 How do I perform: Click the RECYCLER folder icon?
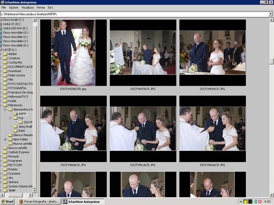pos(5,165)
